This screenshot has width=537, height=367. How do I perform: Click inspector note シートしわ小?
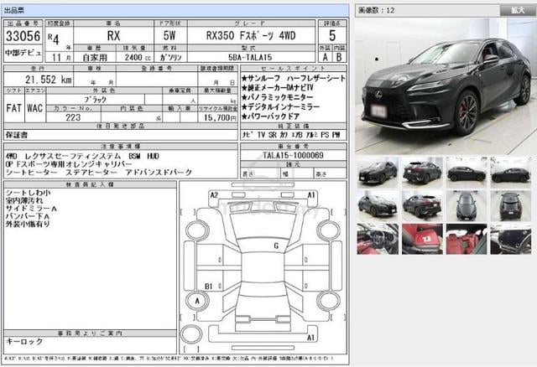point(28,193)
